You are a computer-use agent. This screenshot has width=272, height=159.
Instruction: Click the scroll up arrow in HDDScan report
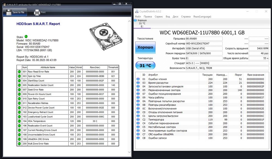click(x=129, y=21)
